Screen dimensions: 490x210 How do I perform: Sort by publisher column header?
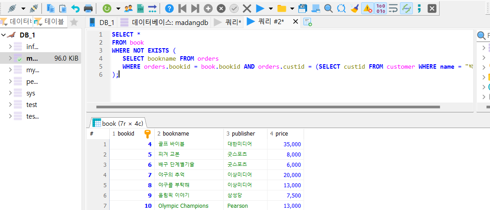pyautogui.click(x=245, y=134)
